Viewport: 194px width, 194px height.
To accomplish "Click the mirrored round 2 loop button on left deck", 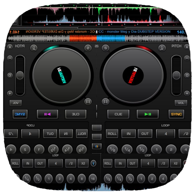I will click(25, 150).
